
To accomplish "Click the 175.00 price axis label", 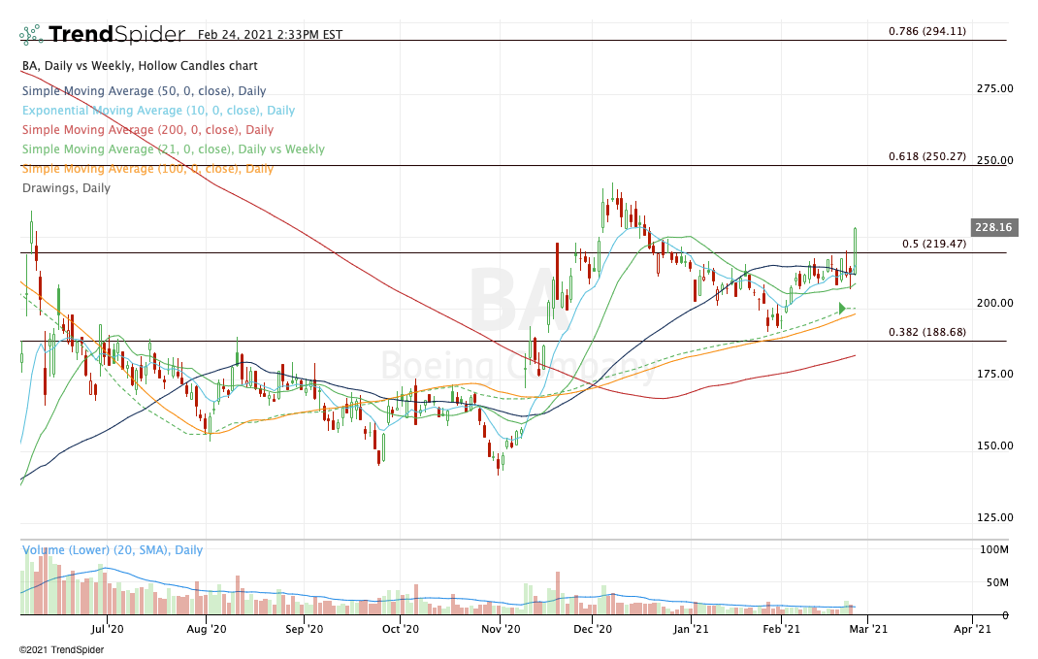I will (995, 374).
